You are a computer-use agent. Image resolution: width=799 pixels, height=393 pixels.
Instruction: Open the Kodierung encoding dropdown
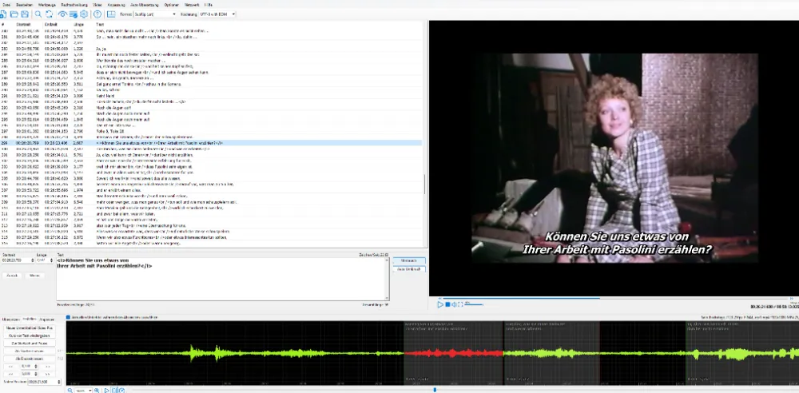[x=217, y=14]
